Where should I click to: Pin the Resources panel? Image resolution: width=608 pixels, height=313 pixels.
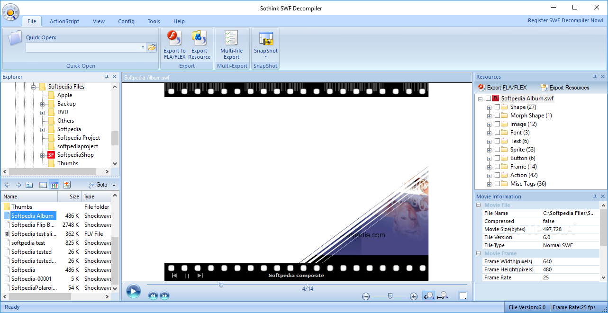click(595, 77)
